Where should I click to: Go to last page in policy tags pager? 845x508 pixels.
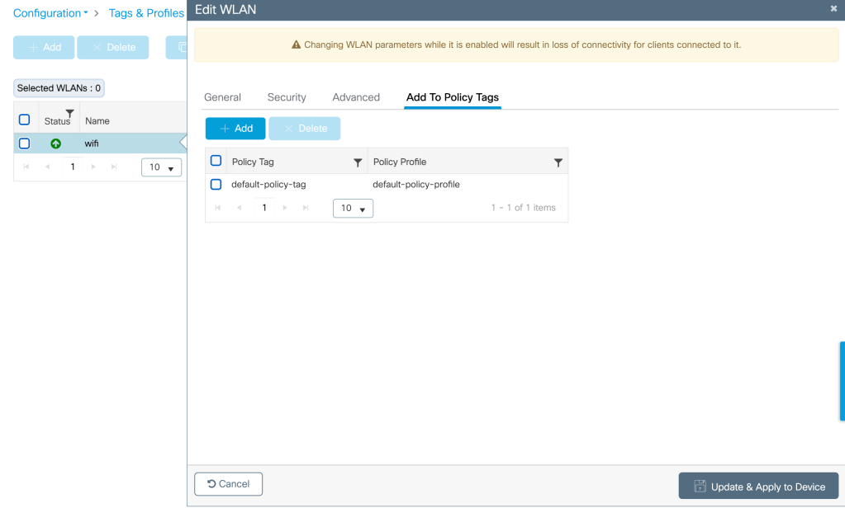pos(306,208)
